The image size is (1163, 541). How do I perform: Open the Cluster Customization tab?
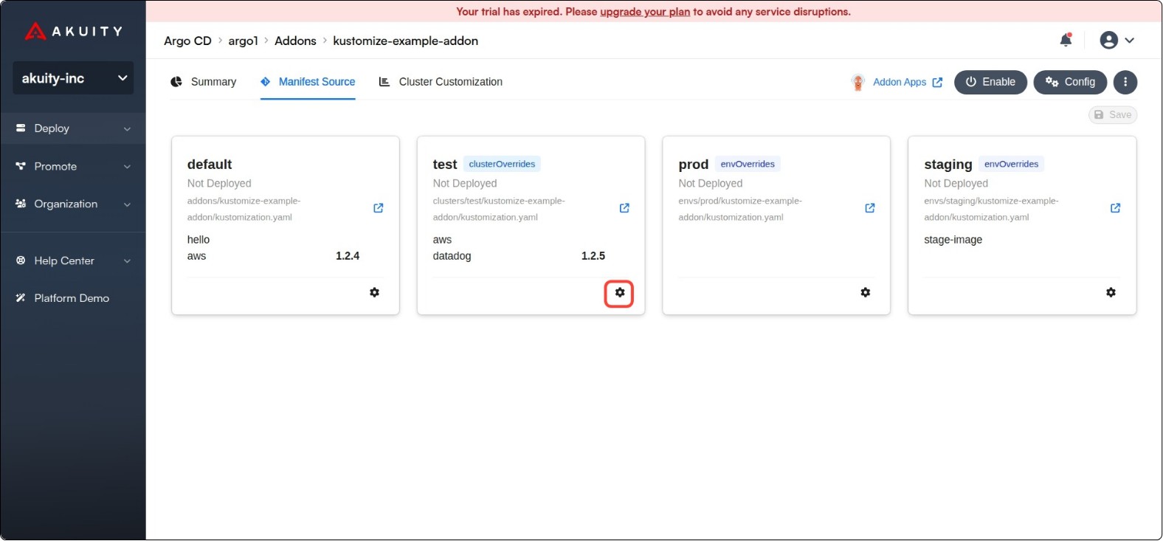441,82
